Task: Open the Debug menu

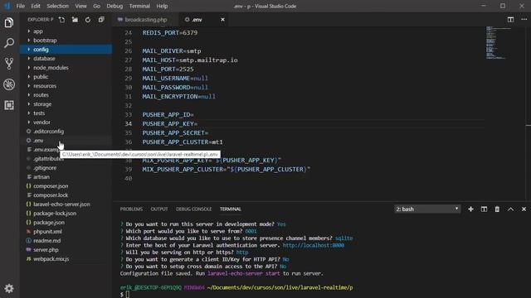Action: (114, 6)
